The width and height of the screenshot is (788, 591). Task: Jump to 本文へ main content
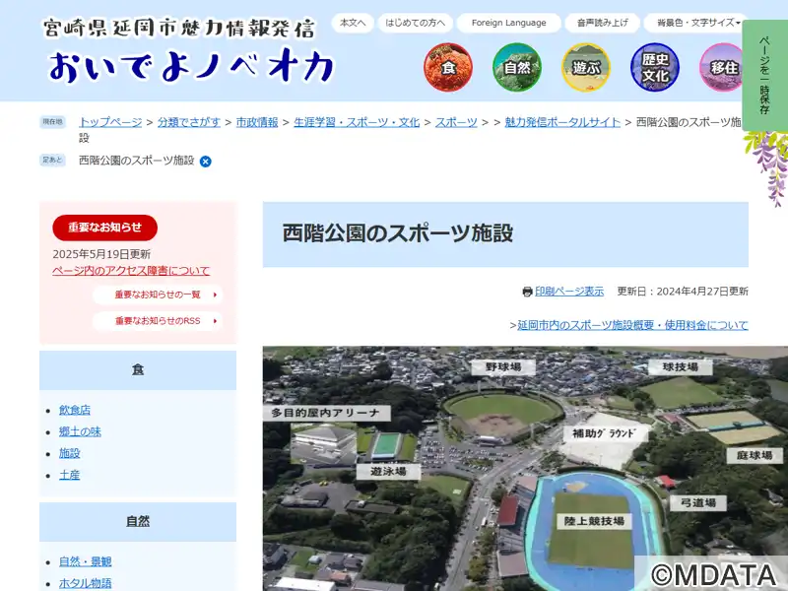tap(353, 23)
